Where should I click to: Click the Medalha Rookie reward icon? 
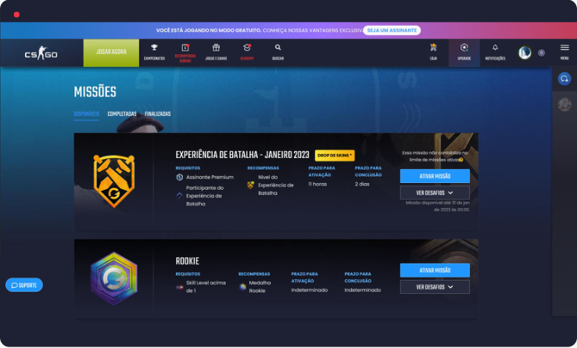point(242,287)
